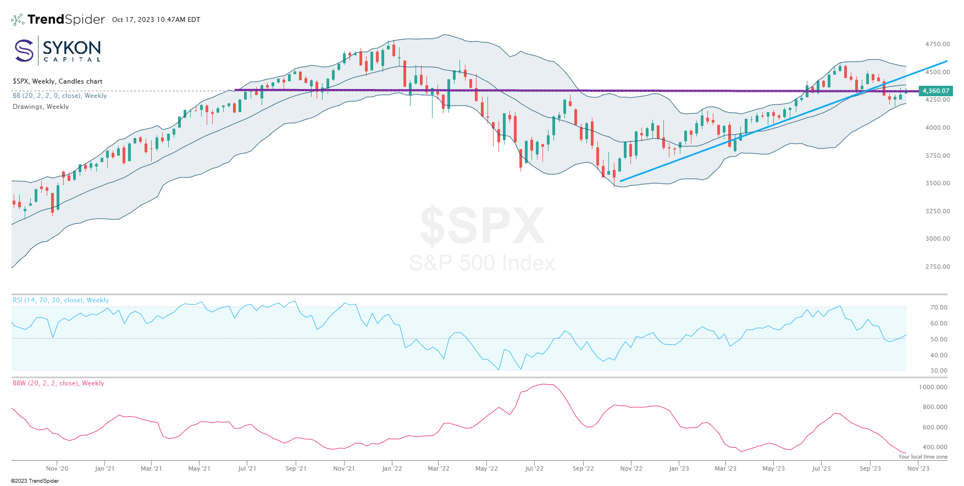
Task: Click the Nov '20 date axis label
Action: pos(57,468)
